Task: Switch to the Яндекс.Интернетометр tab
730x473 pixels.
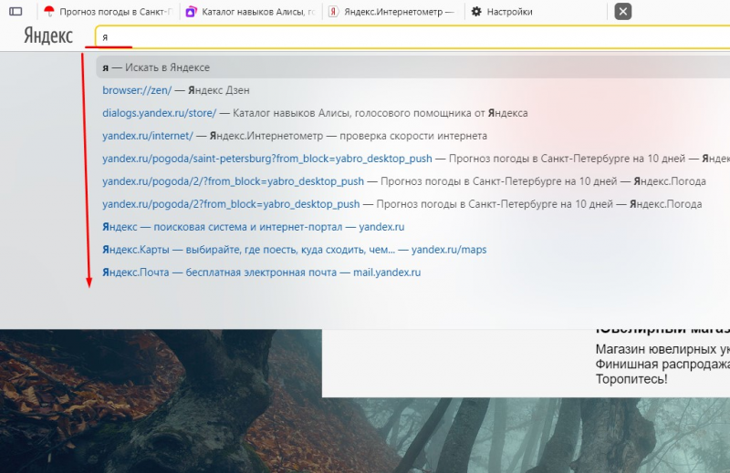Action: 393,12
